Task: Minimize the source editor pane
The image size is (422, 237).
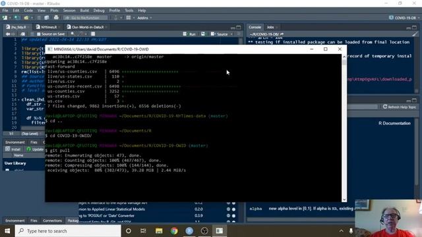Action: coord(233,28)
